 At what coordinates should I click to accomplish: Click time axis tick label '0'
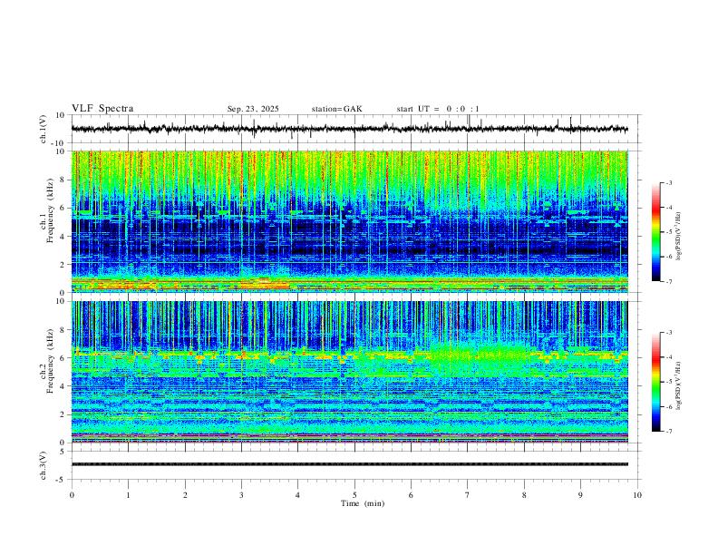click(72, 495)
